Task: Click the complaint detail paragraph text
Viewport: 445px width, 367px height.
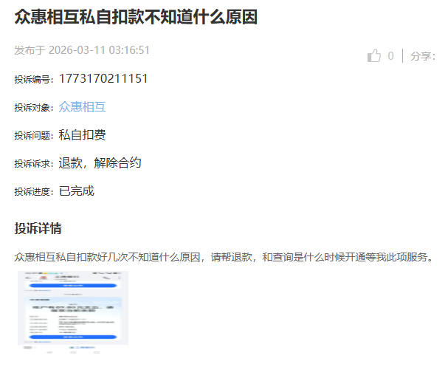Action: pos(224,257)
